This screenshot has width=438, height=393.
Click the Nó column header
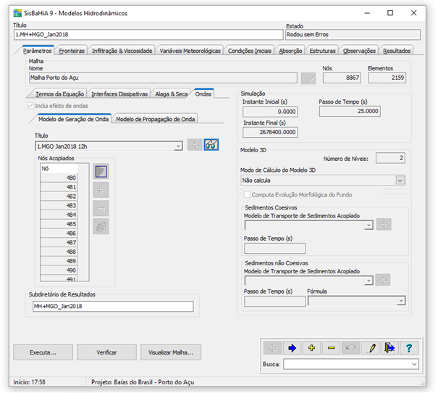pos(59,168)
